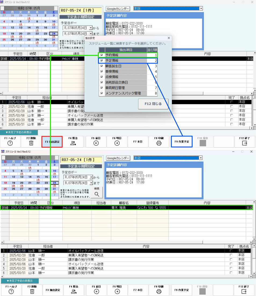Check 完了 for 2025/03/31 row in lower window

231,273
